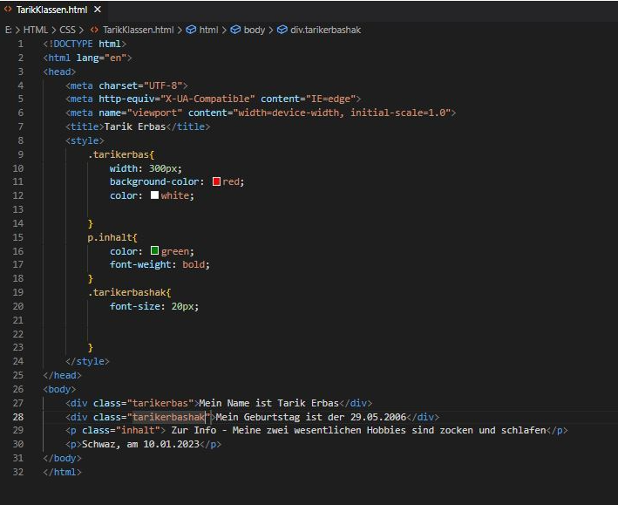
Task: Open the white color swatch picker
Action: pos(154,195)
